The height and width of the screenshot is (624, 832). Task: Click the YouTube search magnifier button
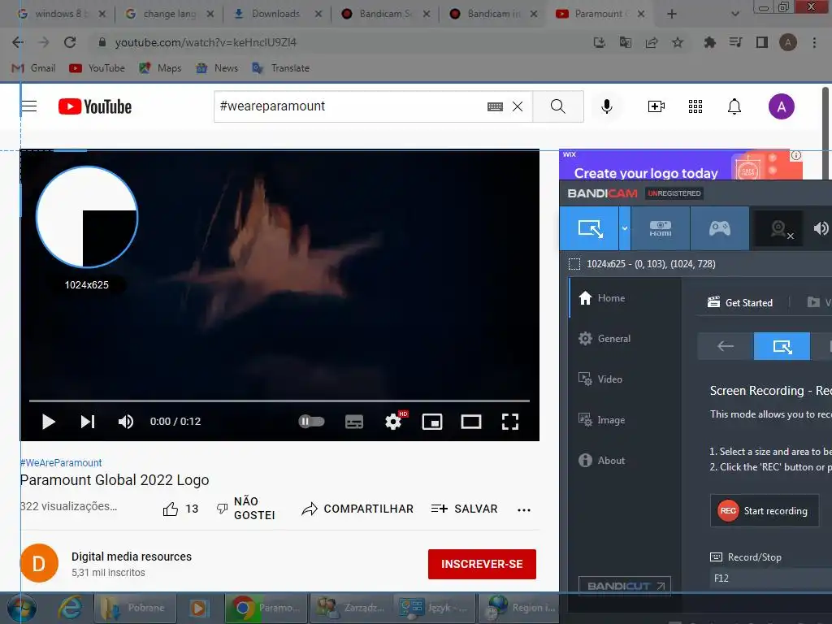point(557,106)
